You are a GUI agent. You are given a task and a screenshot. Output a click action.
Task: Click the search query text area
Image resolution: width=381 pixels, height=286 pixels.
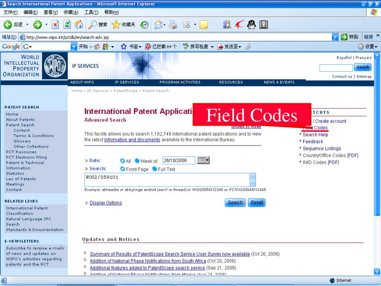[167, 180]
